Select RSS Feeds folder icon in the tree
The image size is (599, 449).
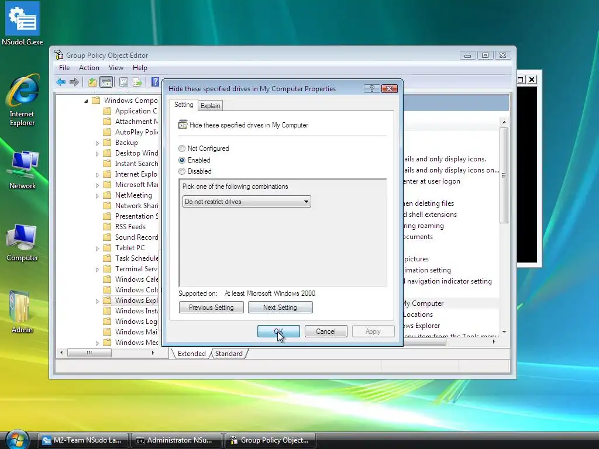(108, 226)
